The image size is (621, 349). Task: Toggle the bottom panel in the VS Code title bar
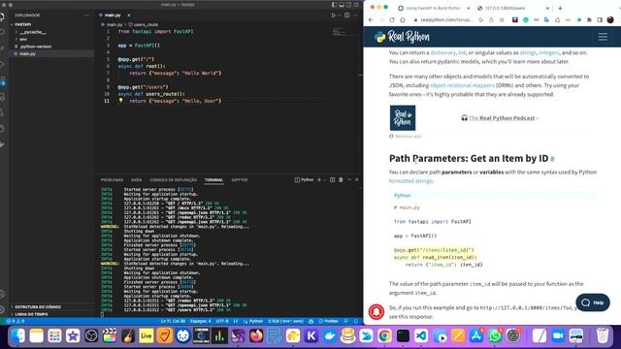tap(342, 5)
